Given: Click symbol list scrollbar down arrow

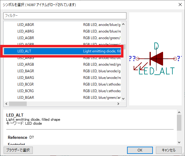Looking at the screenshot, I should pos(124,98).
